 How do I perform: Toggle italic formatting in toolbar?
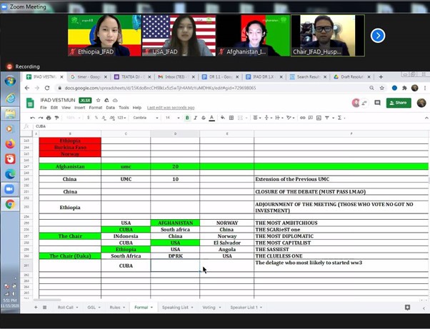[195, 118]
